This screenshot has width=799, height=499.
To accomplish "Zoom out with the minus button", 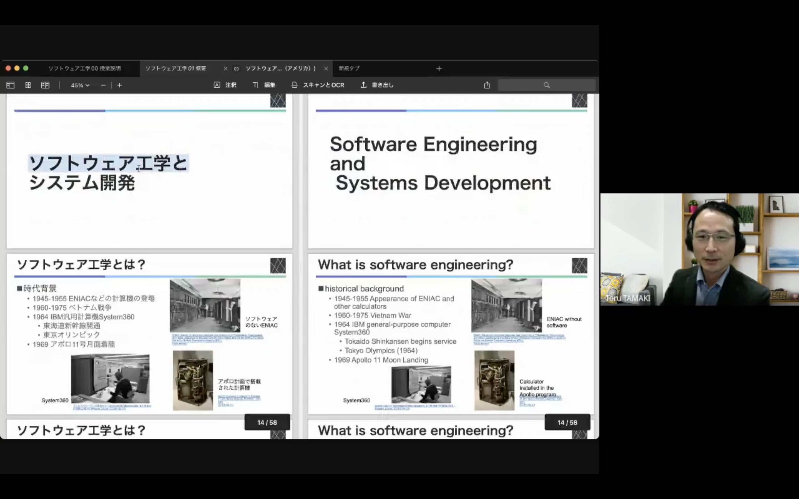I will pos(103,85).
